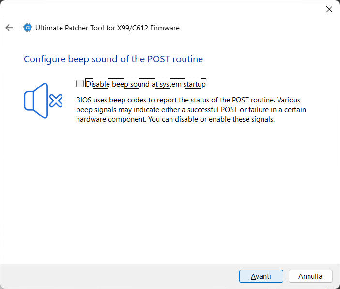The width and height of the screenshot is (340, 289).
Task: Click the 'Disable beep sound at system startup' label
Action: [146, 84]
